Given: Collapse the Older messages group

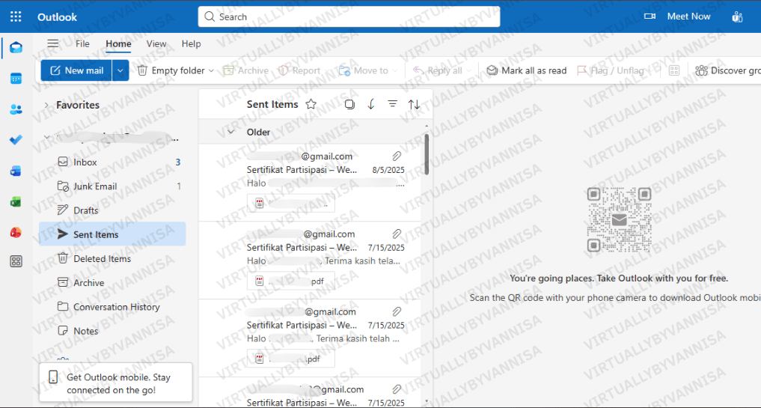Looking at the screenshot, I should click(x=230, y=133).
